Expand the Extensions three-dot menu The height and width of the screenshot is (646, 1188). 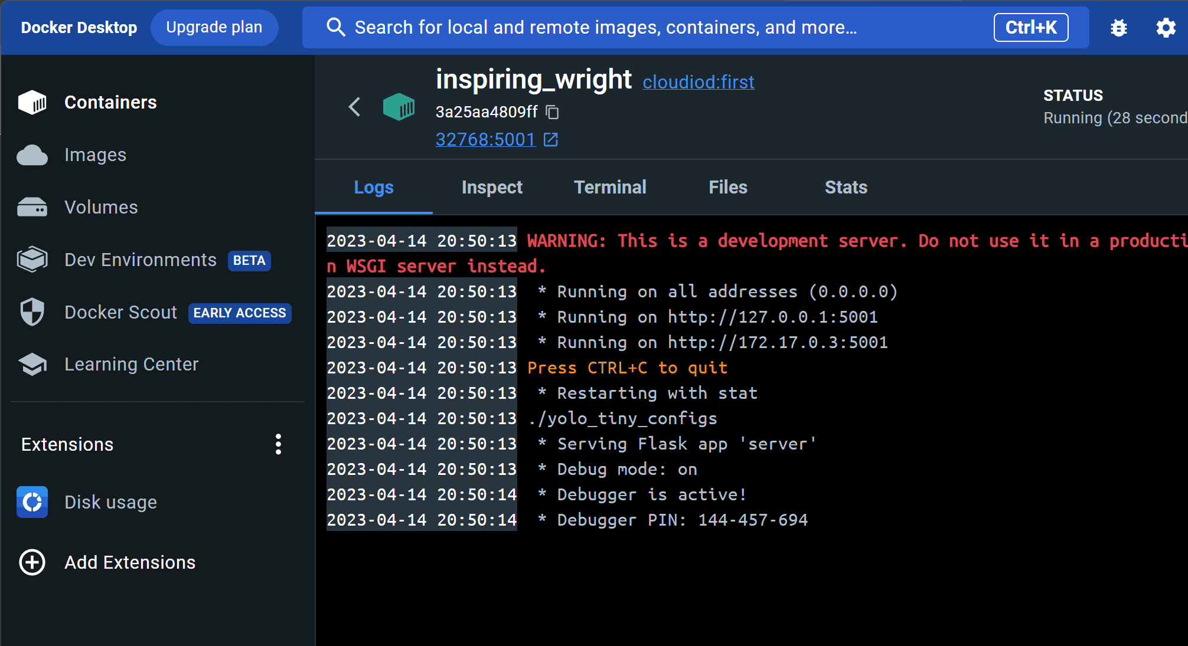[x=278, y=444]
